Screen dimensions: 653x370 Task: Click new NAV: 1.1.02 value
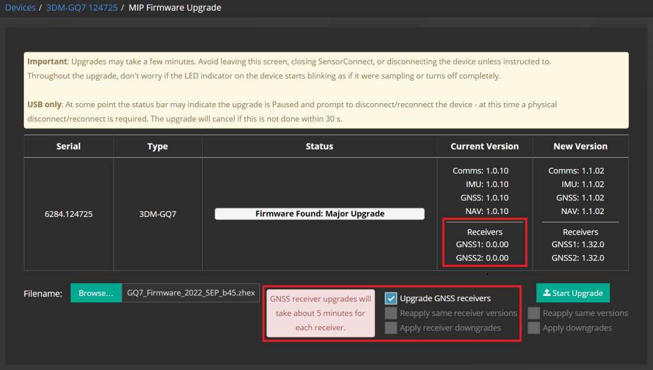[x=583, y=211]
